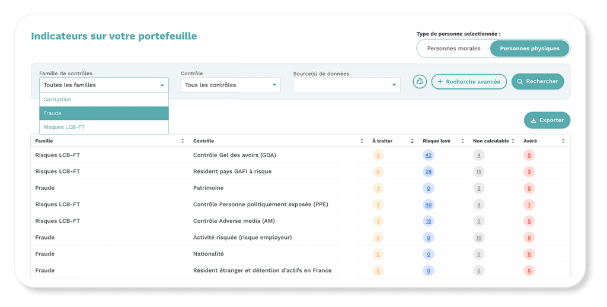Select Personnes morales person type

[453, 49]
